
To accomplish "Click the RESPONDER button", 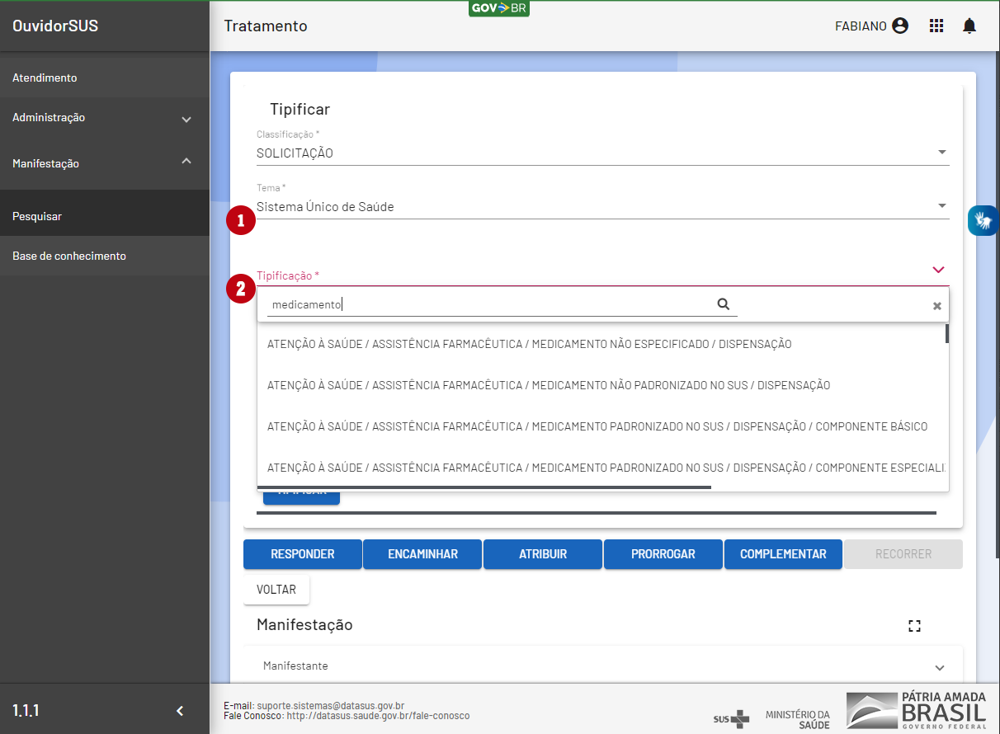I will pyautogui.click(x=302, y=554).
